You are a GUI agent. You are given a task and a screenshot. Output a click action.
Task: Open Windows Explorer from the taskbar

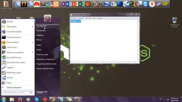pos(12,99)
